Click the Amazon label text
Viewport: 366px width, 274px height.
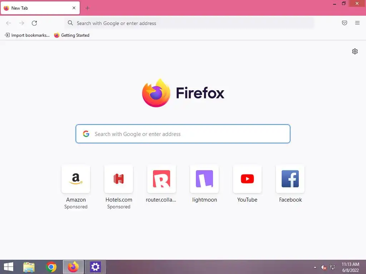tap(76, 200)
